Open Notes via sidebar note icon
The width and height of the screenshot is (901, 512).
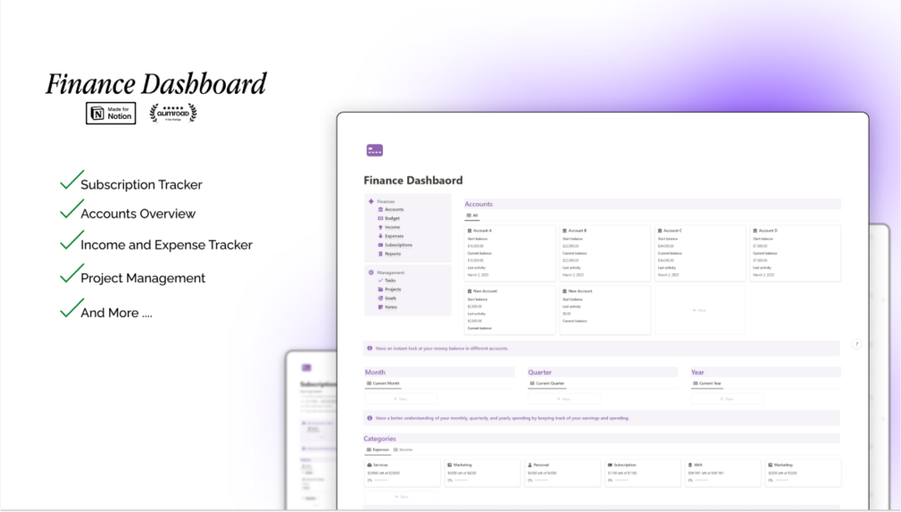(x=380, y=307)
